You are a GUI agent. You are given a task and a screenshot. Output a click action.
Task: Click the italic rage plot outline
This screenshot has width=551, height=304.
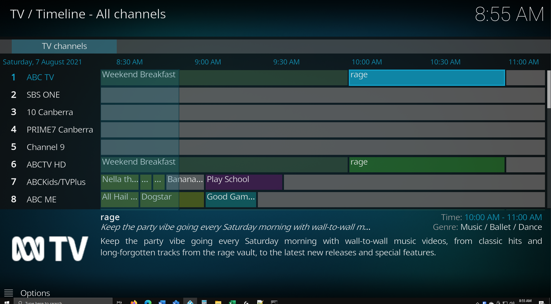click(x=235, y=227)
